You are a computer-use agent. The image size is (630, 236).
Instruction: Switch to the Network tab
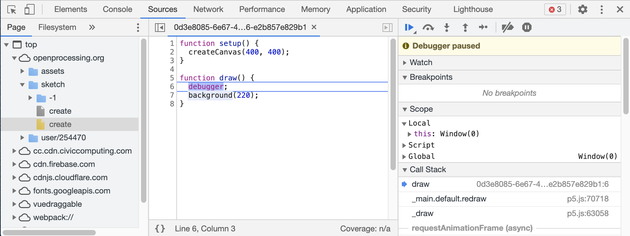pos(208,9)
